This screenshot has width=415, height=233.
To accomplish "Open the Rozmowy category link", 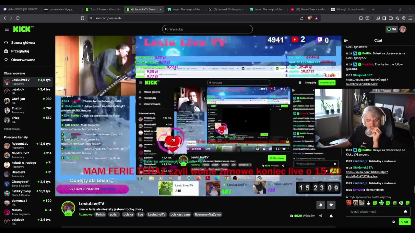I will click(86, 215).
